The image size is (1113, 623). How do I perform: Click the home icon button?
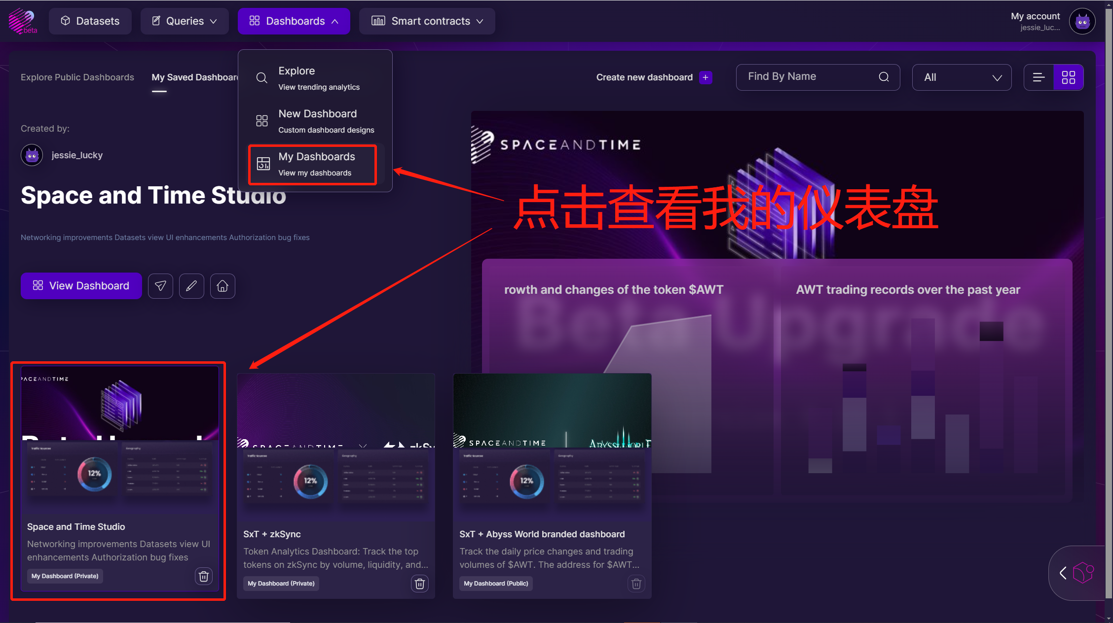[223, 286]
